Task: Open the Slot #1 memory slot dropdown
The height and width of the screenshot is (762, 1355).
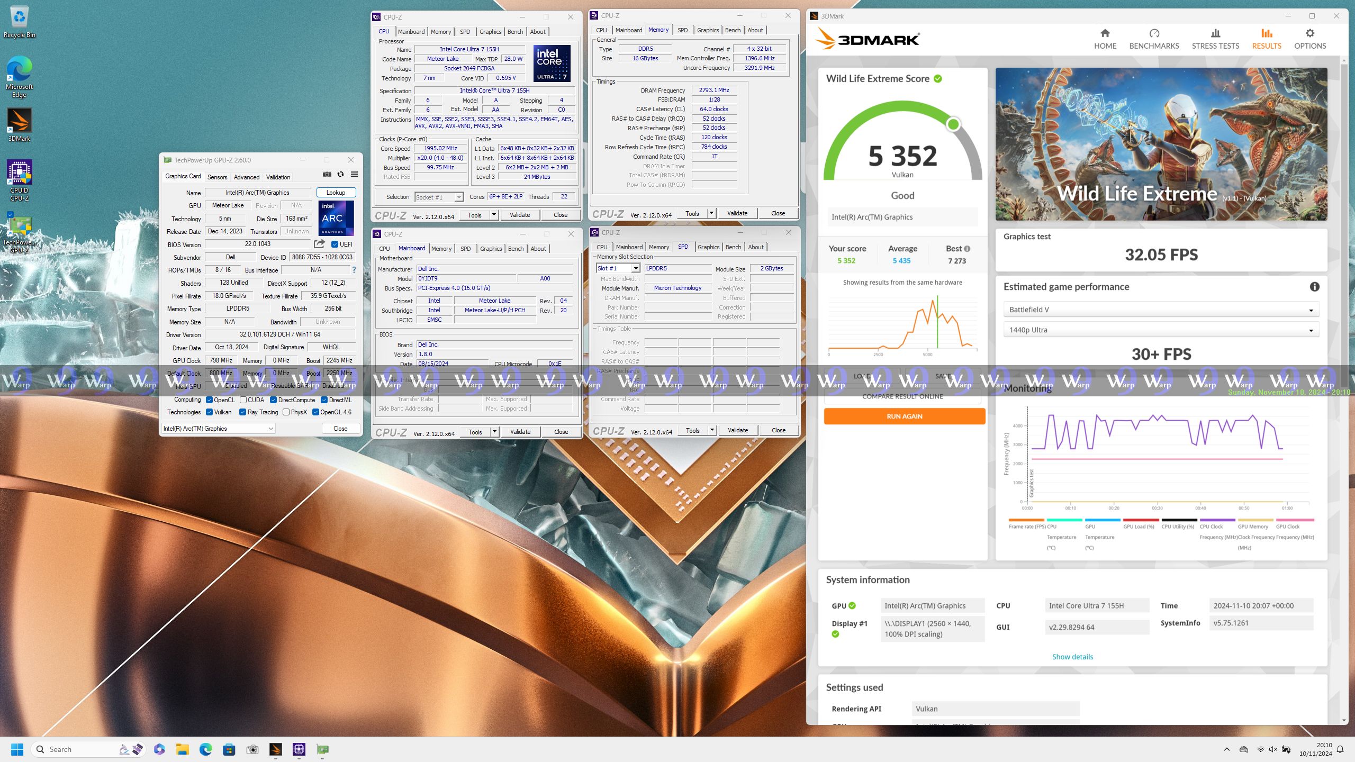Action: [618, 268]
